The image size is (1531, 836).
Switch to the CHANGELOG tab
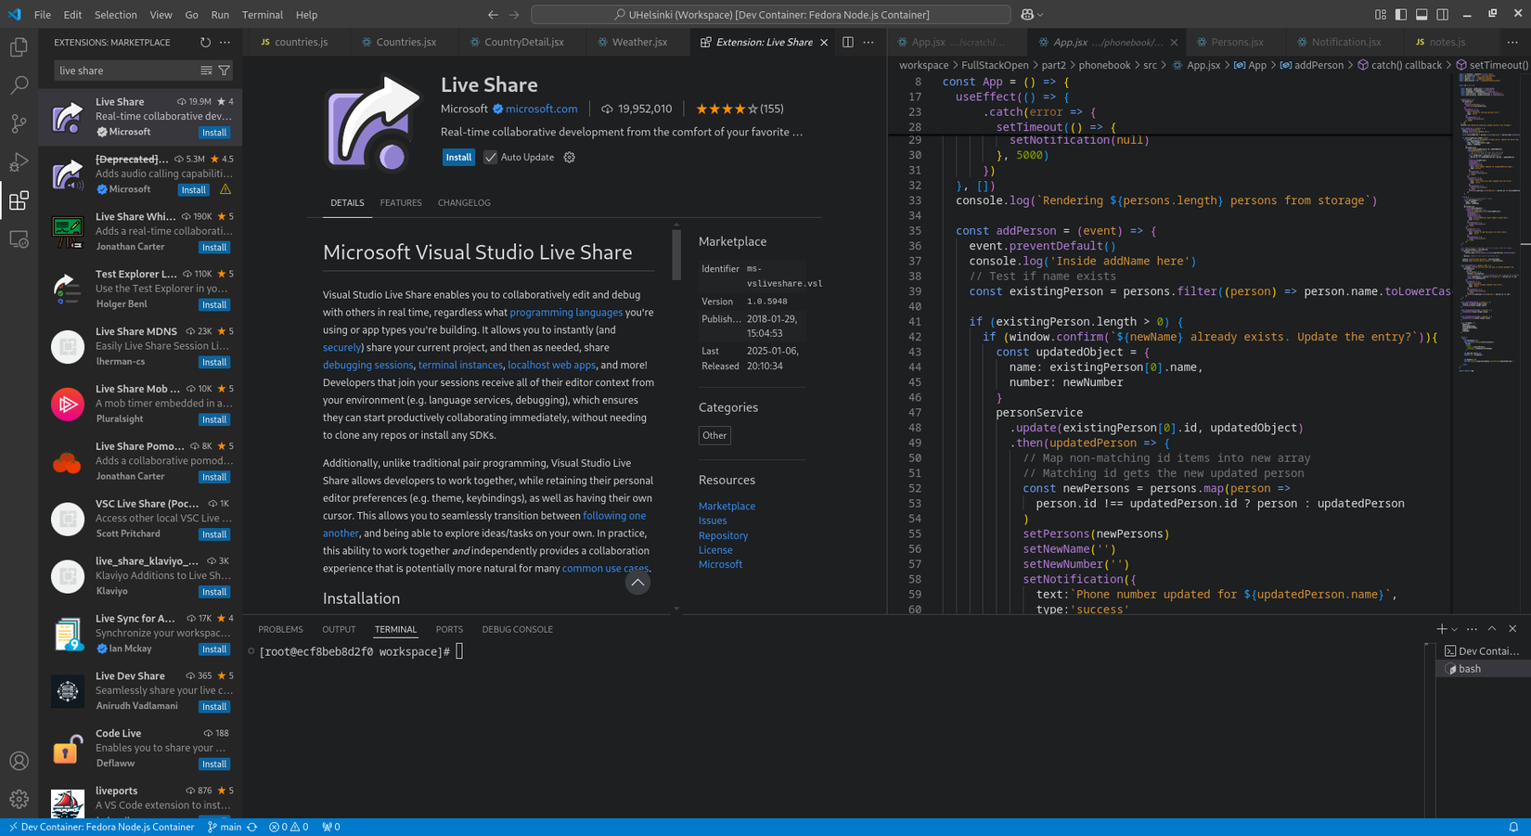point(464,202)
